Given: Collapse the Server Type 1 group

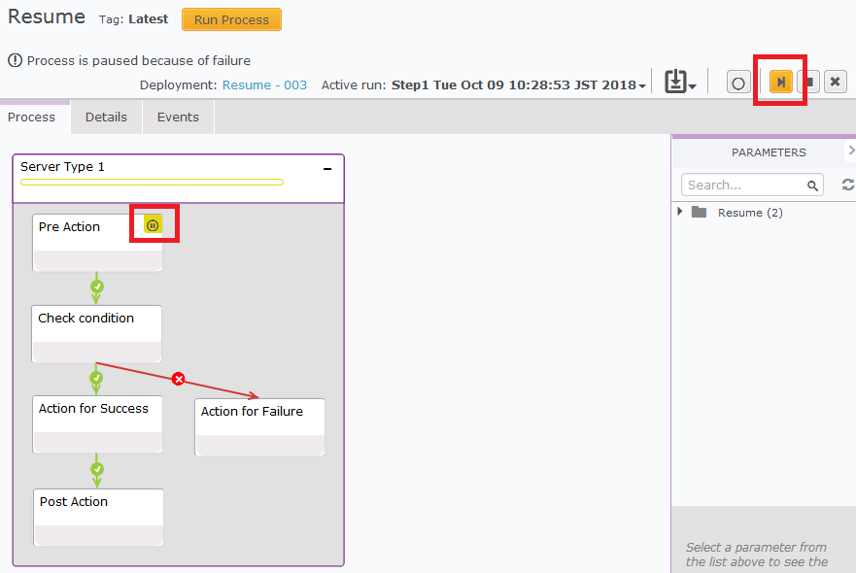Looking at the screenshot, I should coord(327,169).
